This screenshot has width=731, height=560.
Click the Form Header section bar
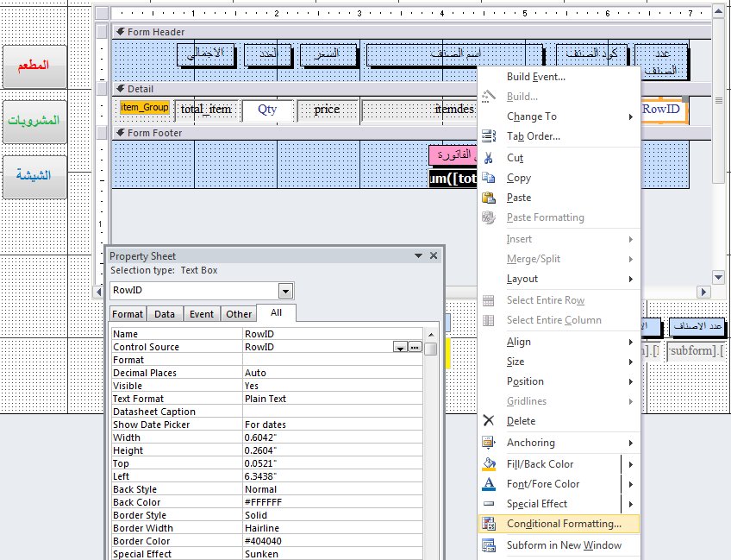point(412,32)
